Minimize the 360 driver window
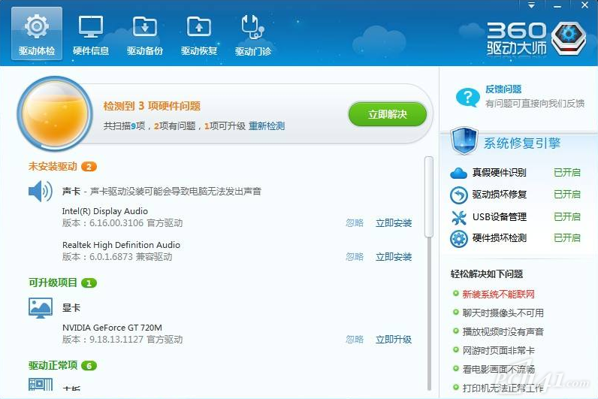 coord(557,5)
